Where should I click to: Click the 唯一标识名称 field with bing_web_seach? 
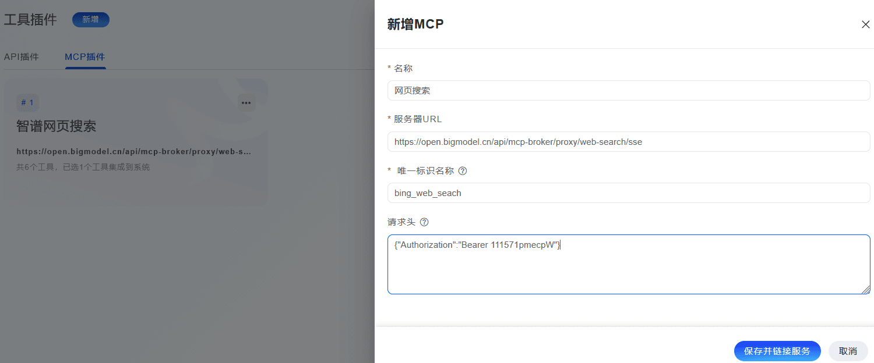pyautogui.click(x=628, y=193)
